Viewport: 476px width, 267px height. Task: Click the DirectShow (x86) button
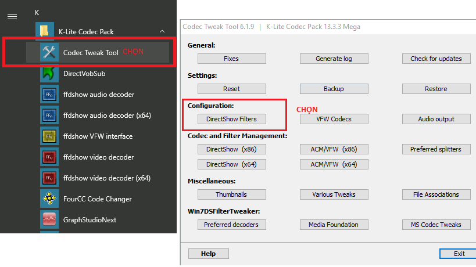click(x=232, y=149)
